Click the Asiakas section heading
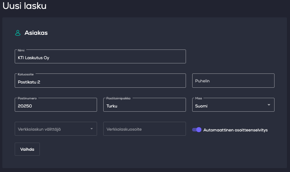This screenshot has width=290, height=172. [36, 33]
